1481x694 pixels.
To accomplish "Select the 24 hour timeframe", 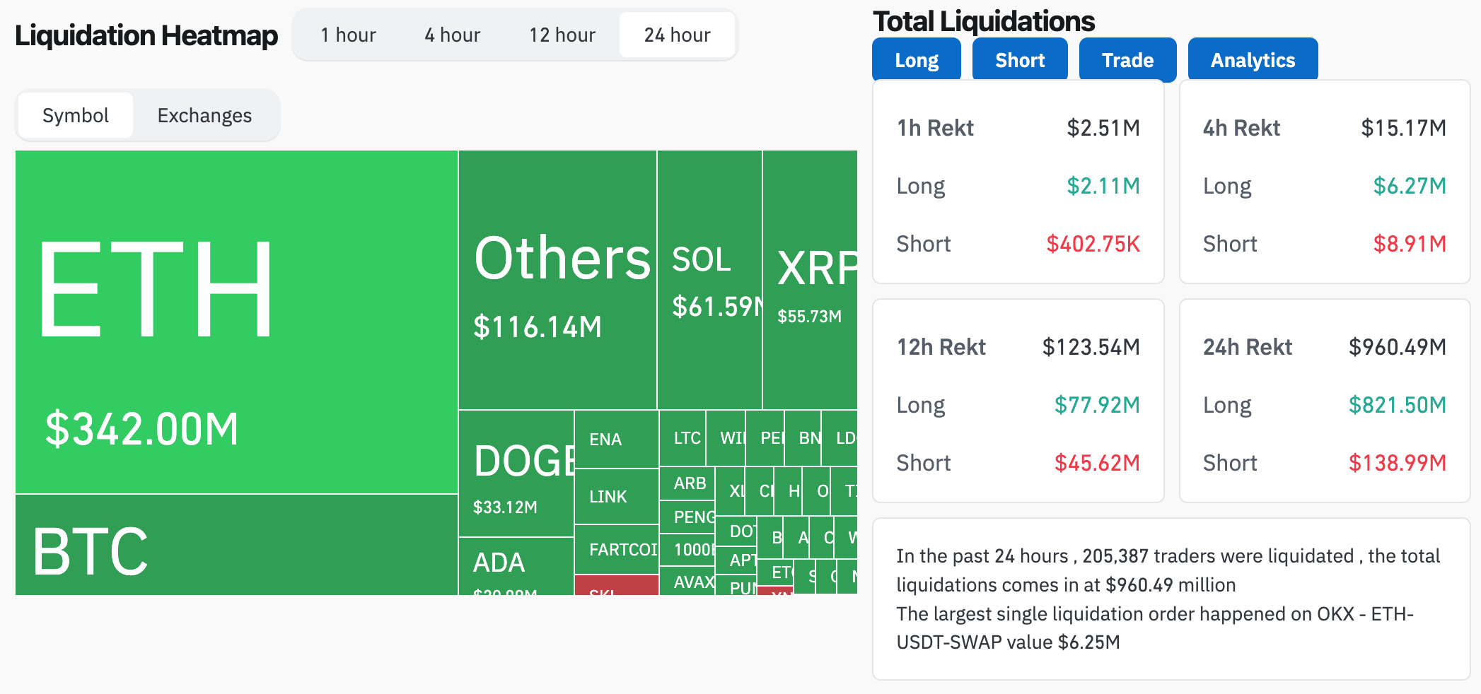I will 677,35.
